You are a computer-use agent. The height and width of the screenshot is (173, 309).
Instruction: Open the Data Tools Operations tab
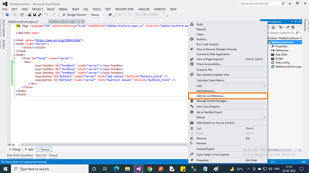[20, 155]
